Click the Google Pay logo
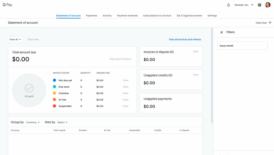Viewport: 274px width, 155px height. (7, 5)
